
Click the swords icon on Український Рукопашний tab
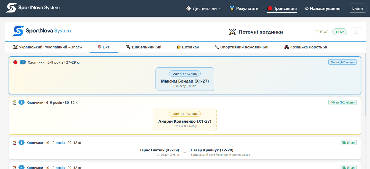click(x=15, y=47)
